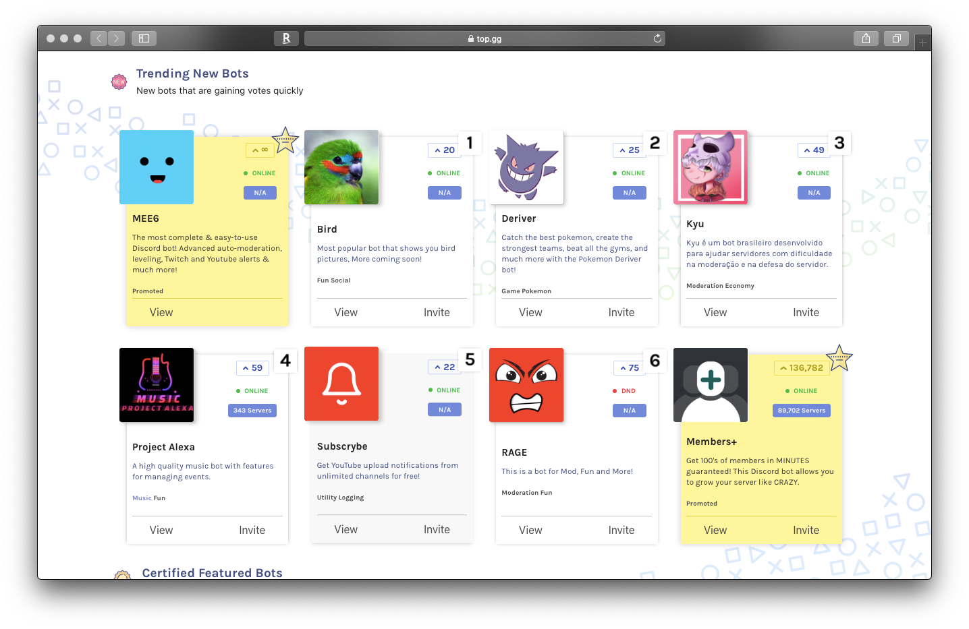Upvote Deriver with the 25 votes button
969x629 pixels.
pos(630,150)
